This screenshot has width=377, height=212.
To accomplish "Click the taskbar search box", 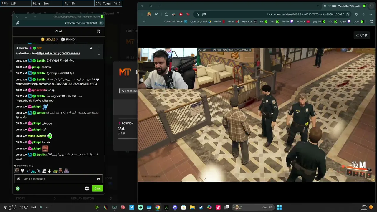I will [253, 207].
